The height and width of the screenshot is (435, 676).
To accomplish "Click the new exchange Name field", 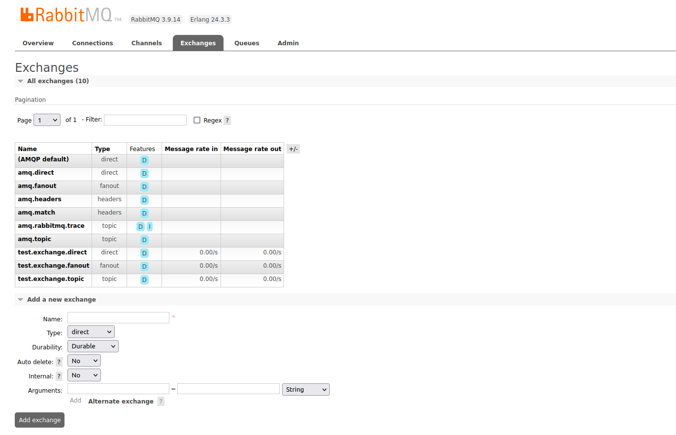I will pyautogui.click(x=118, y=318).
